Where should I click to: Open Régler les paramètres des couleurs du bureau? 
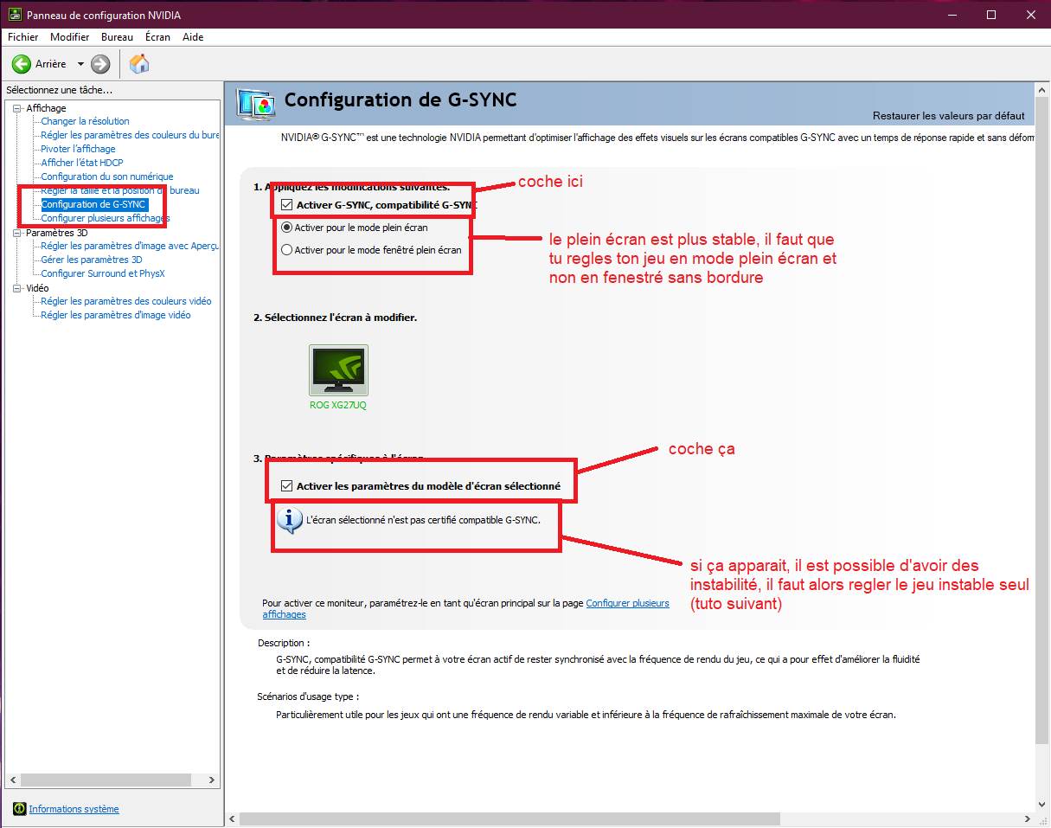[x=131, y=135]
